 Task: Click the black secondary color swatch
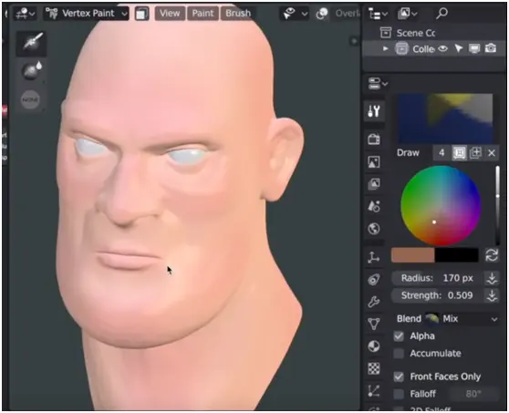click(x=456, y=255)
